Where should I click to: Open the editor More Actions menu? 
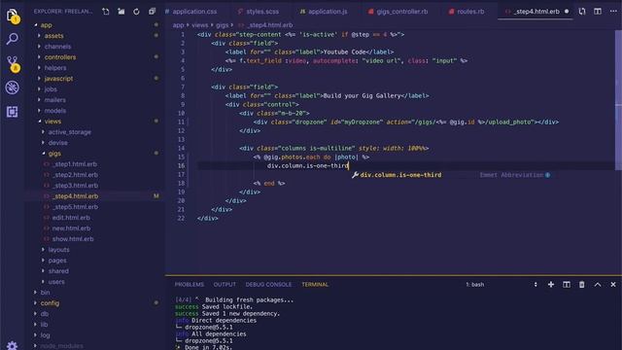pos(613,12)
